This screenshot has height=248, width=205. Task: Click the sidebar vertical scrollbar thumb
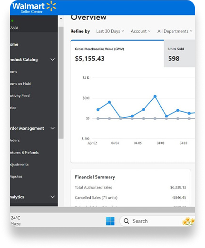click(x=61, y=83)
